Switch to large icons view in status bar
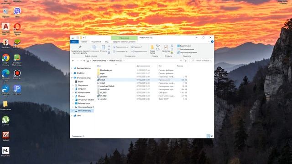Viewport: 292px width, 164px height. pyautogui.click(x=212, y=136)
